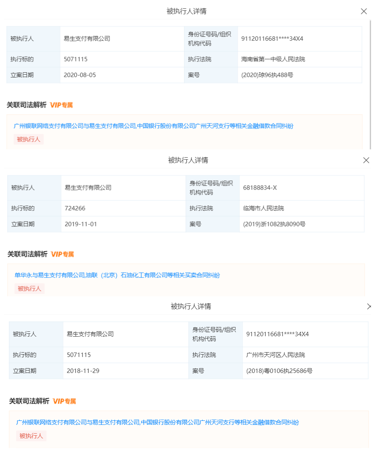This screenshot has width=375, height=452.
Task: Click the VIP专属 badge in the 临海市 case panel
Action: (63, 254)
